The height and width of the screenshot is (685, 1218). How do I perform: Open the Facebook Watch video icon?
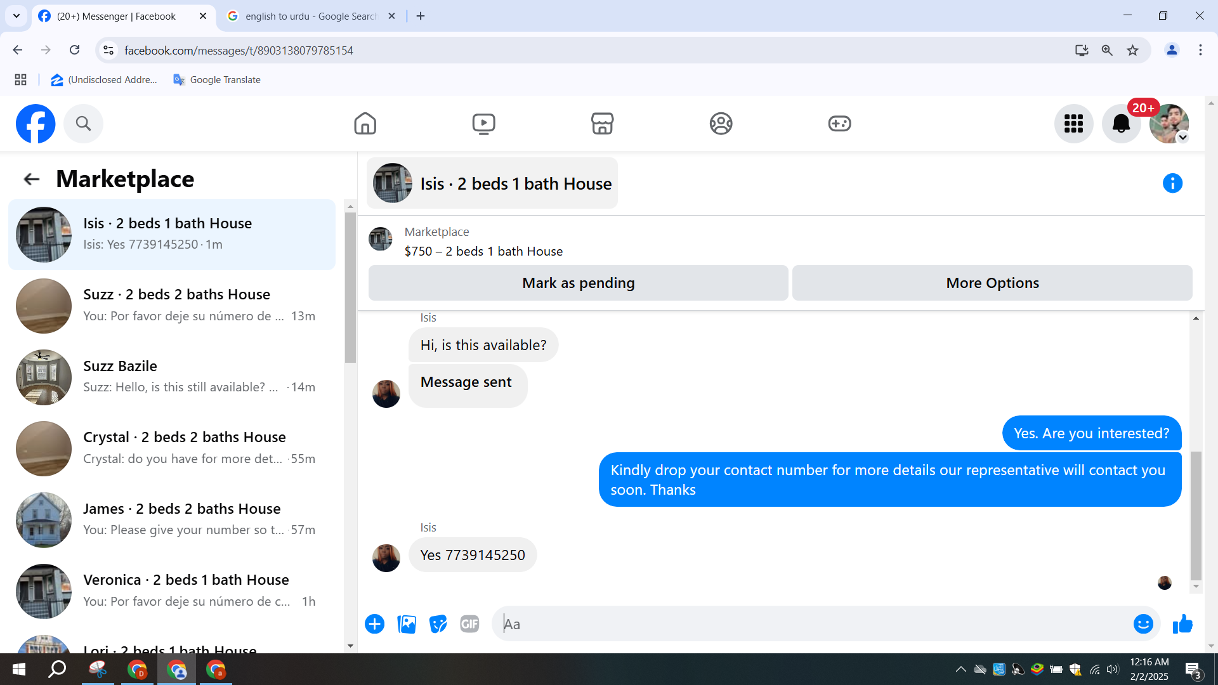pyautogui.click(x=483, y=124)
